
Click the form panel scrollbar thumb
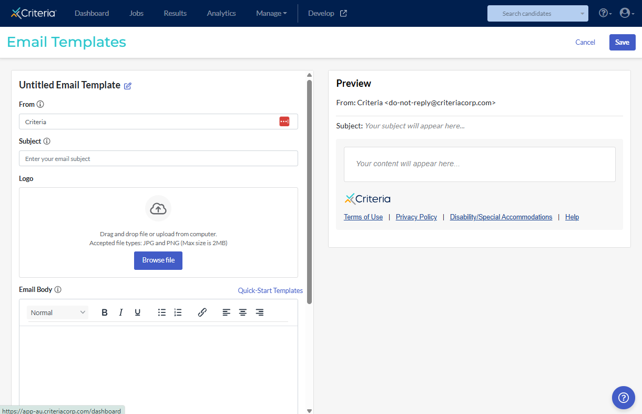click(x=310, y=191)
